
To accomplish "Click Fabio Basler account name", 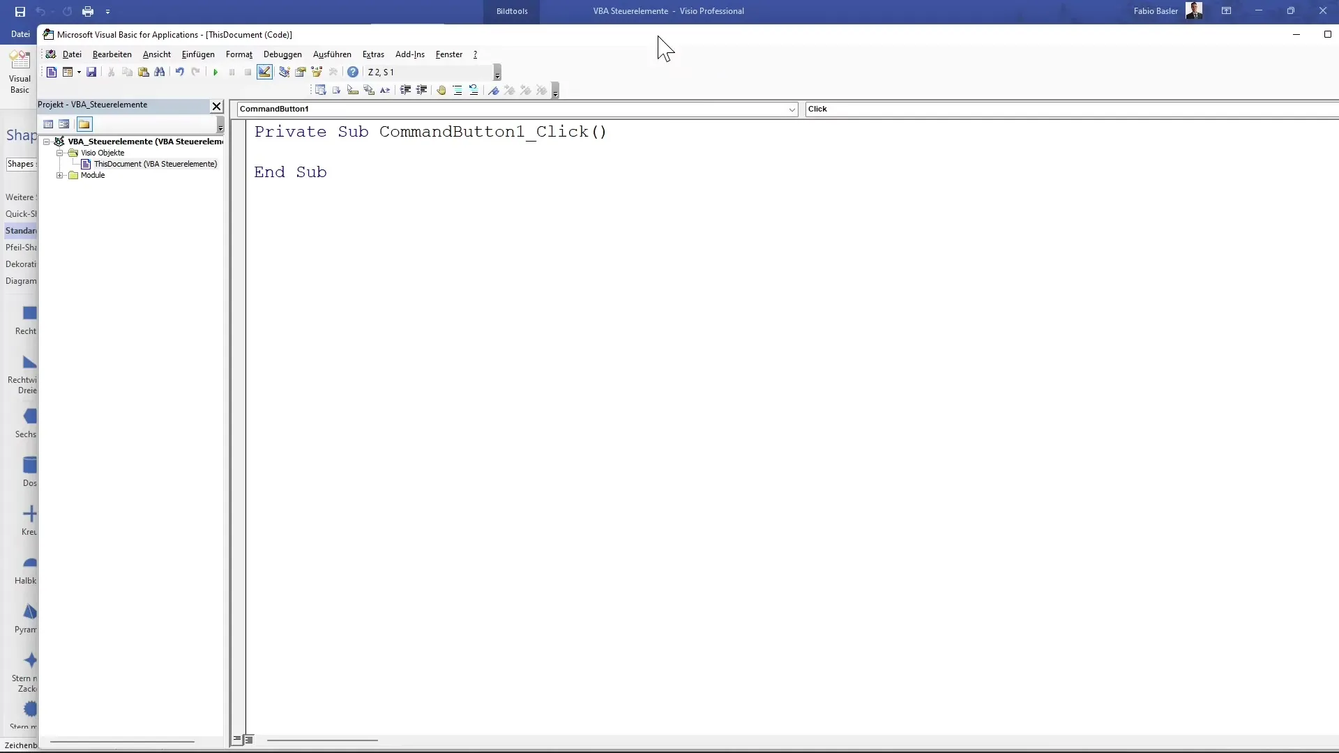I will (1156, 11).
